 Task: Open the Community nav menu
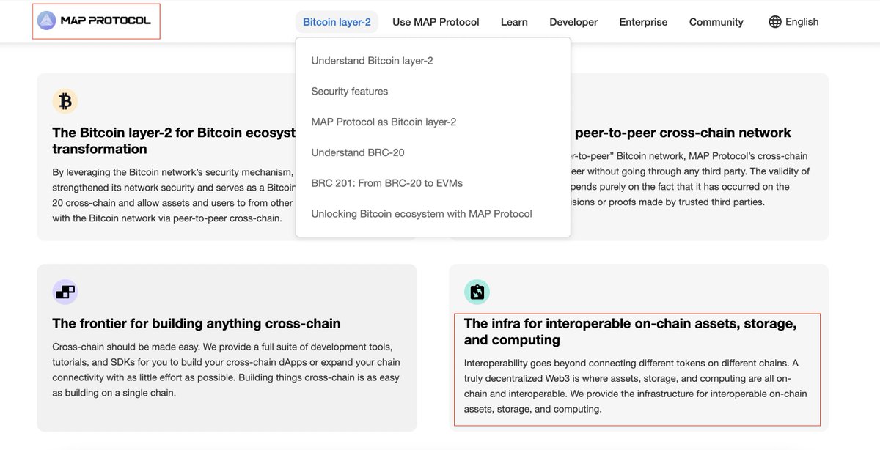point(716,22)
